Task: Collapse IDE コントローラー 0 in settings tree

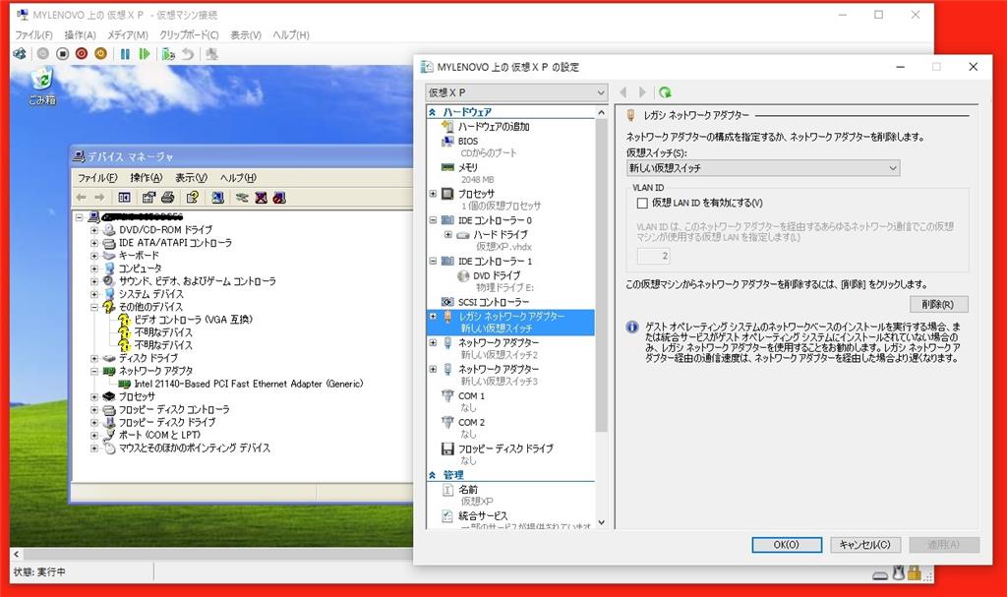Action: pos(433,219)
